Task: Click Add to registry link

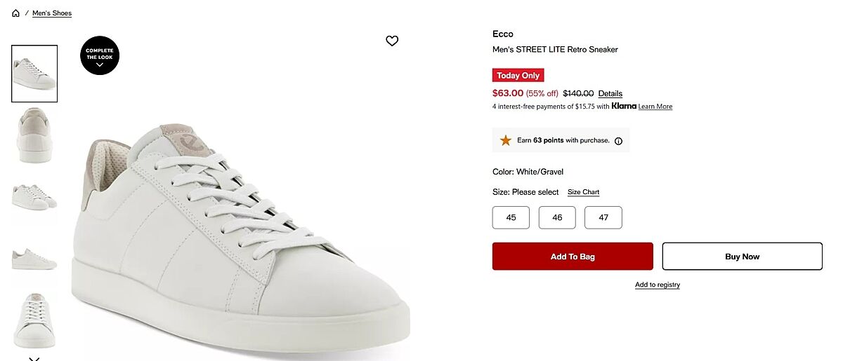Action: tap(658, 285)
